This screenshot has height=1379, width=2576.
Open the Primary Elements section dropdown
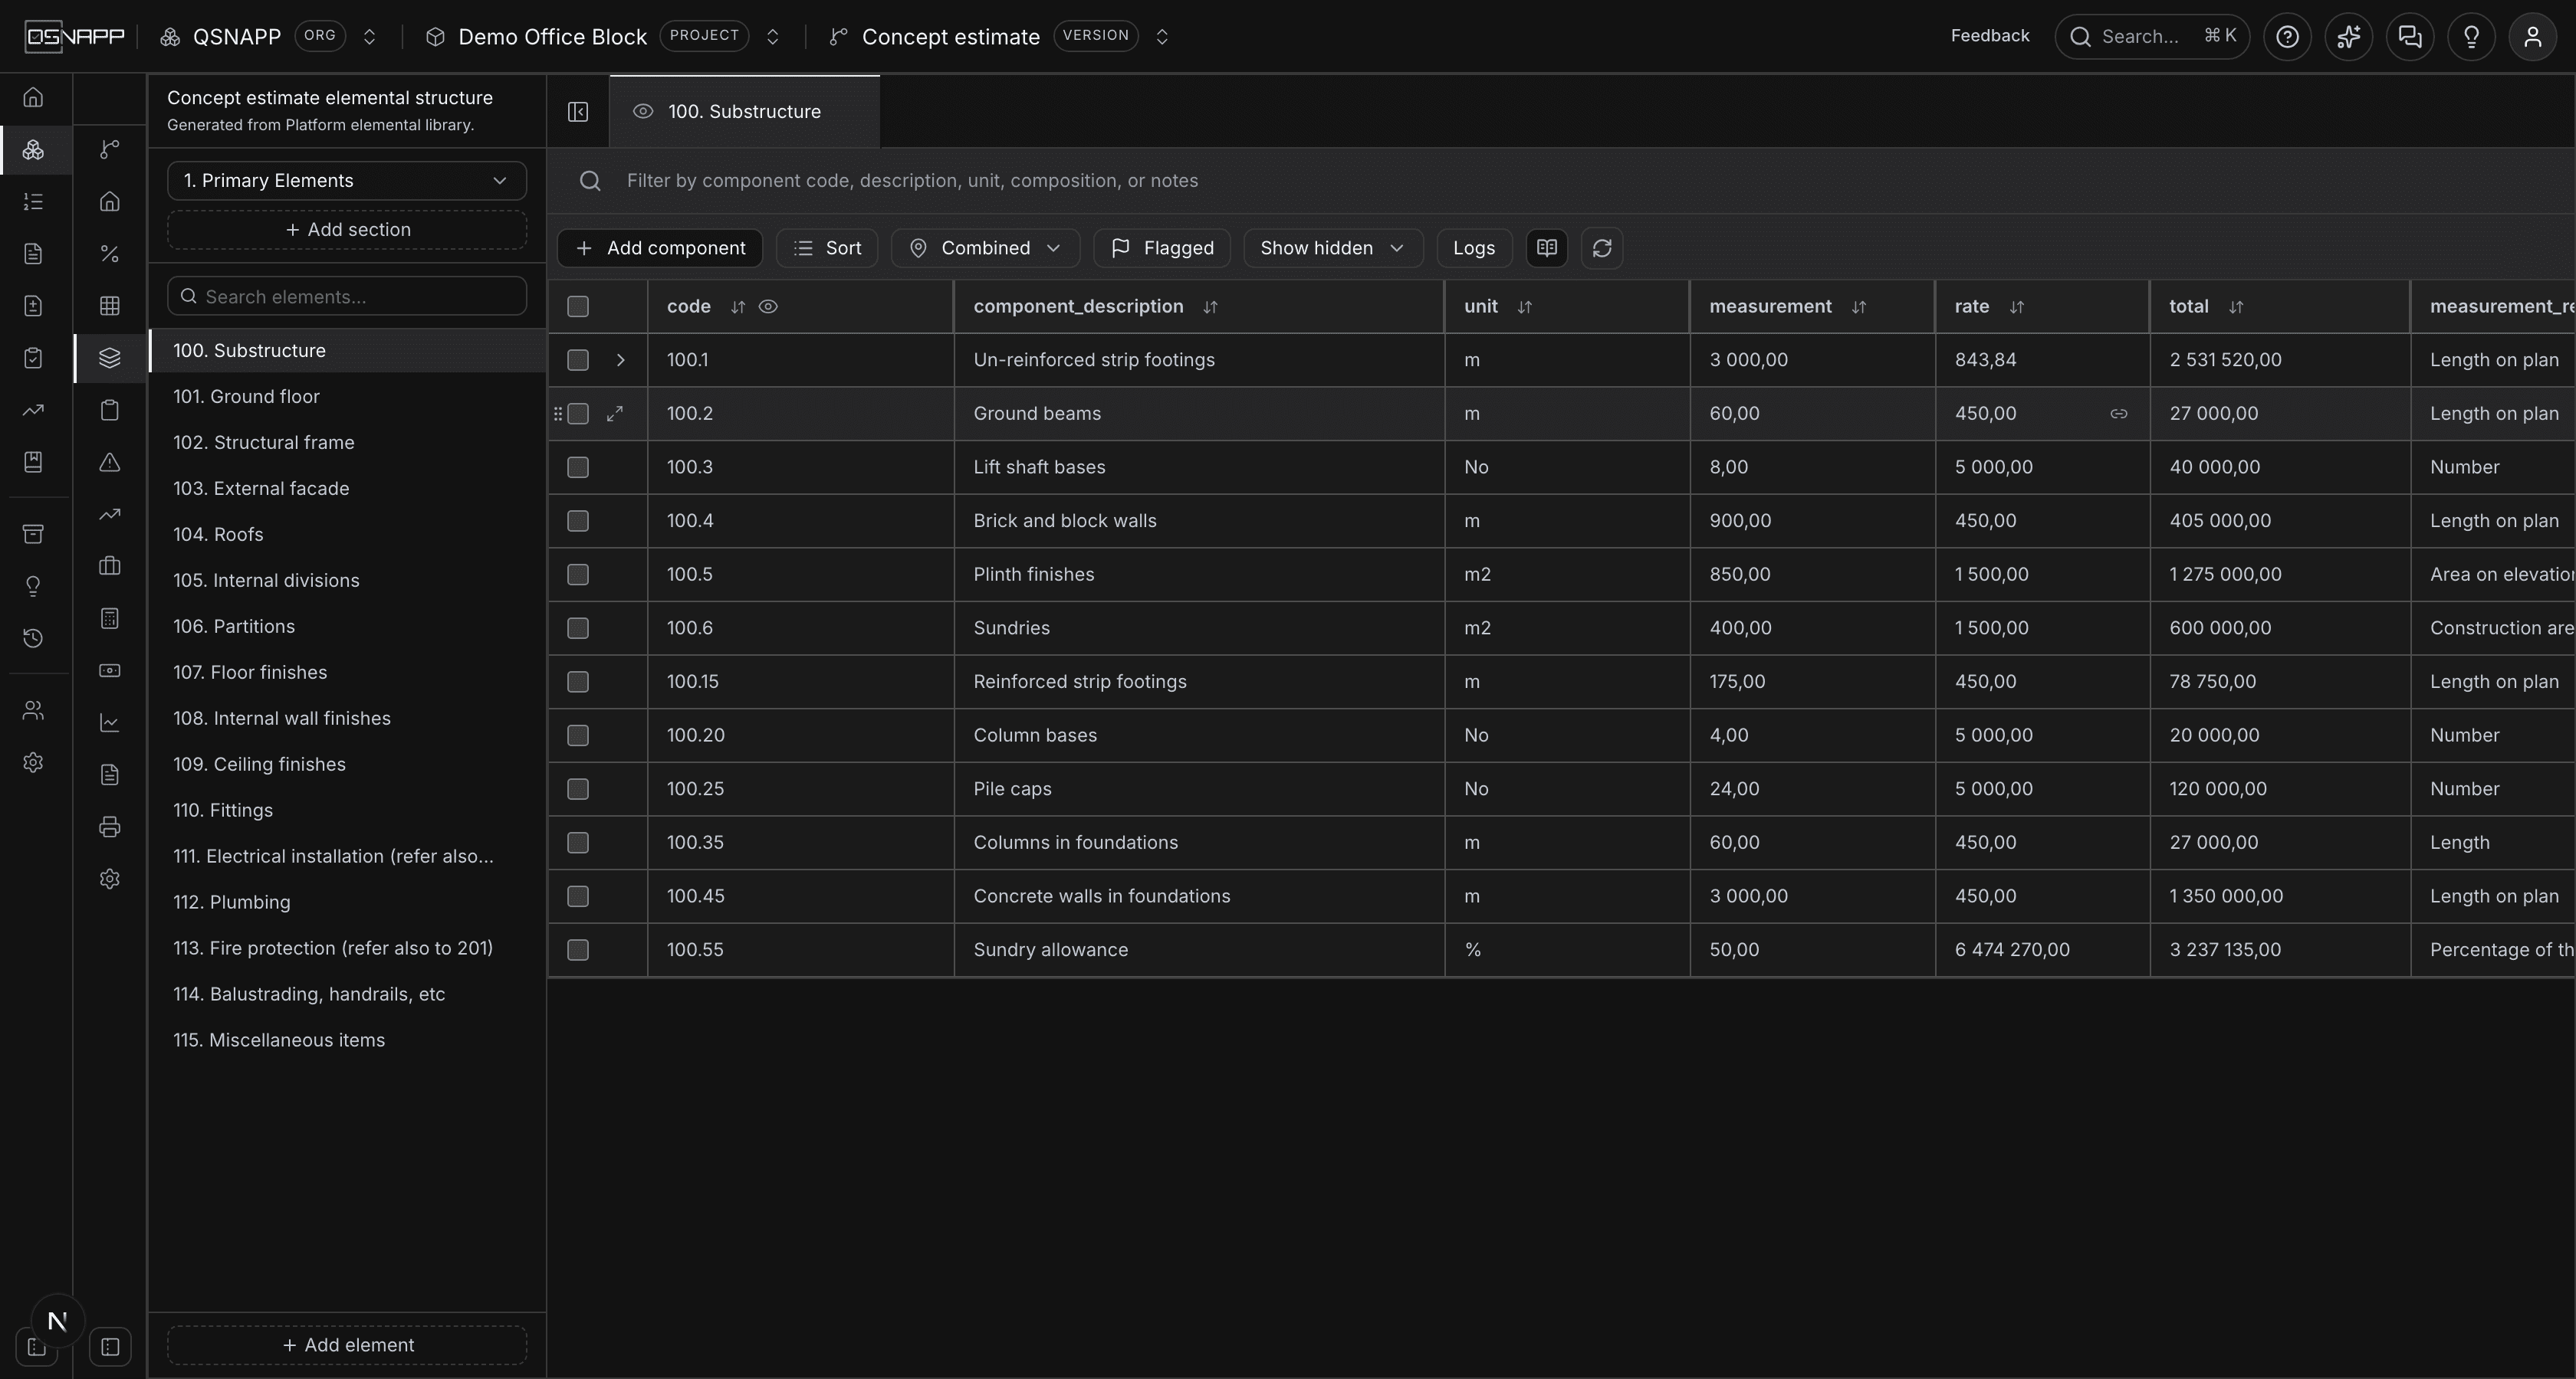click(347, 181)
